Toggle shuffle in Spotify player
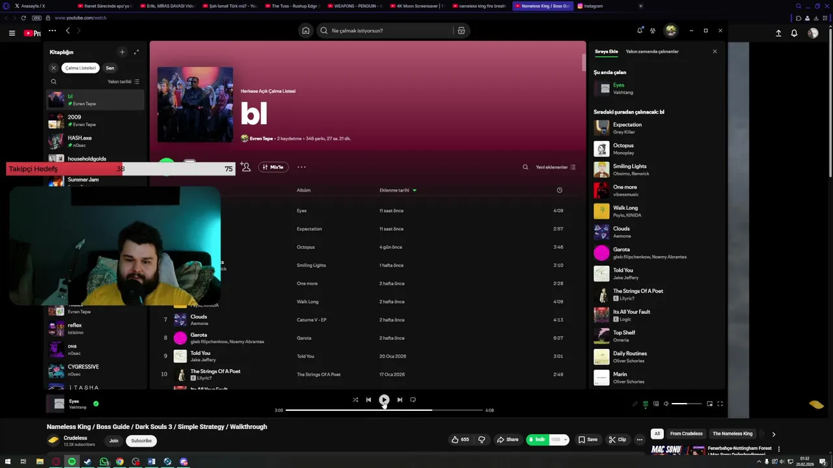This screenshot has width=833, height=468. pyautogui.click(x=355, y=400)
